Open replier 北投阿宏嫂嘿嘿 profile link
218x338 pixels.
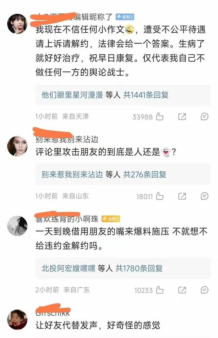pos(69,268)
